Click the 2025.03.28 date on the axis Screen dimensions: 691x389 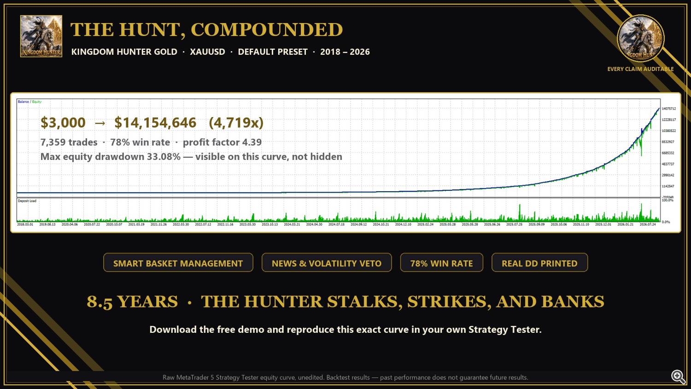click(x=447, y=224)
